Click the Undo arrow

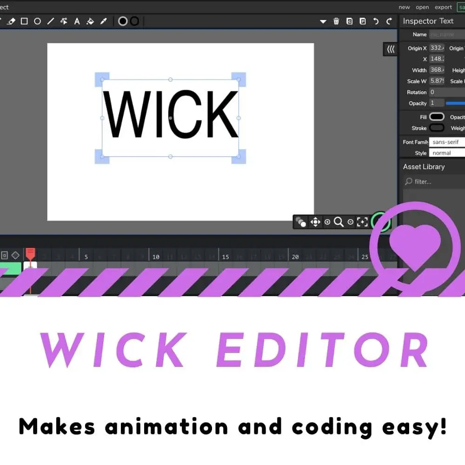tap(376, 21)
